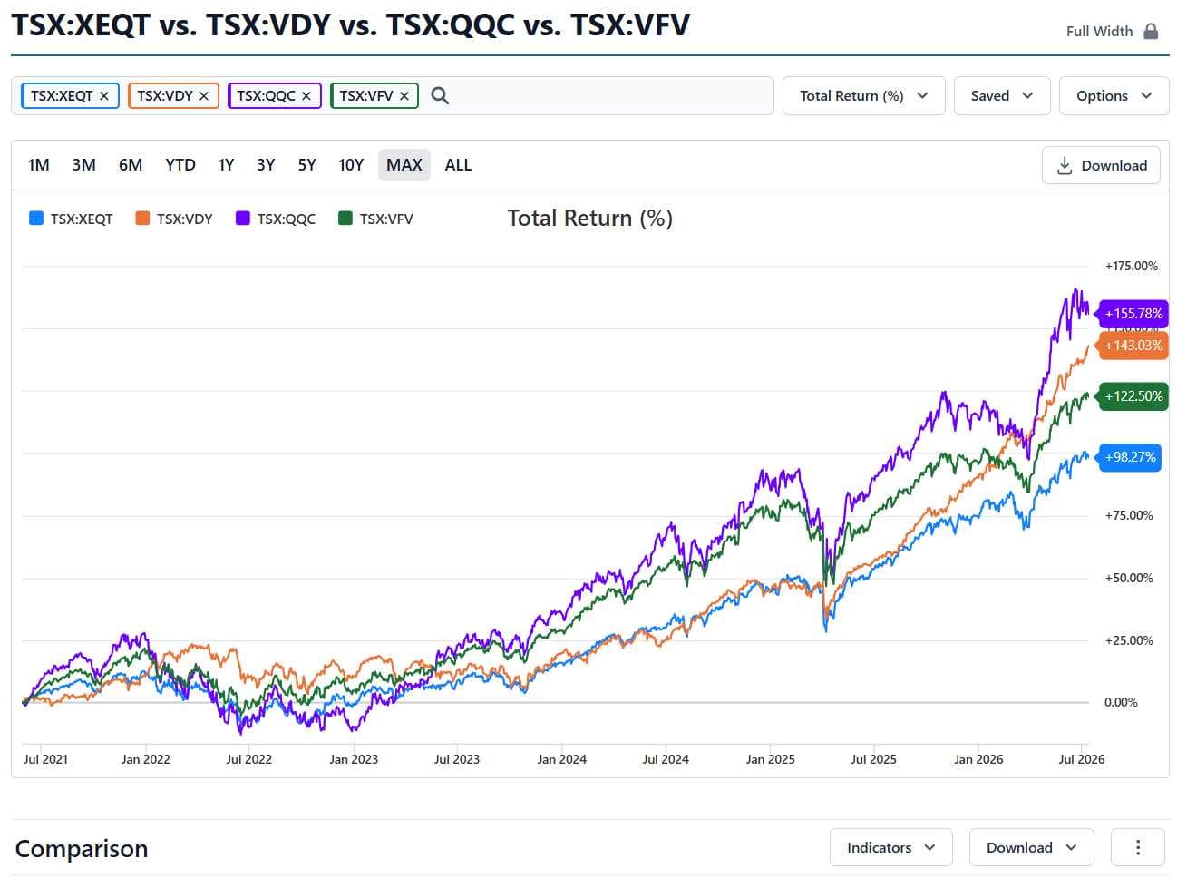Click the Comparison section heading
Viewport: 1177px width, 878px height.
click(x=82, y=848)
